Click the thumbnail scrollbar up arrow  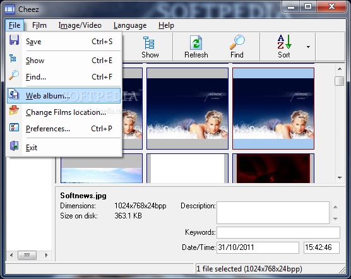pos(340,69)
